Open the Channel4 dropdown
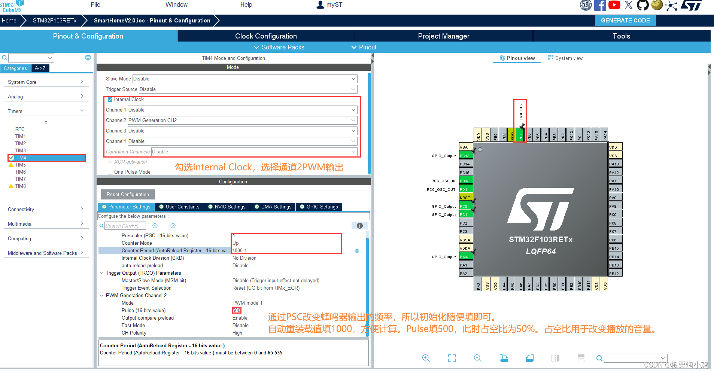 [243, 141]
